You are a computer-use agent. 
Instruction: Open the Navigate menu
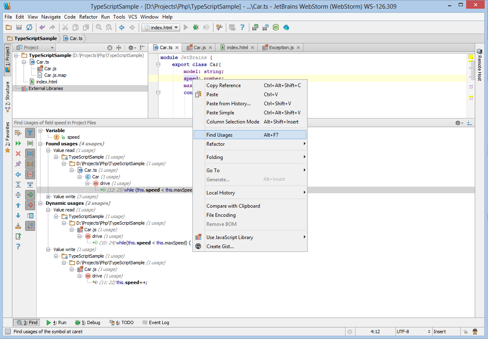[x=51, y=17]
